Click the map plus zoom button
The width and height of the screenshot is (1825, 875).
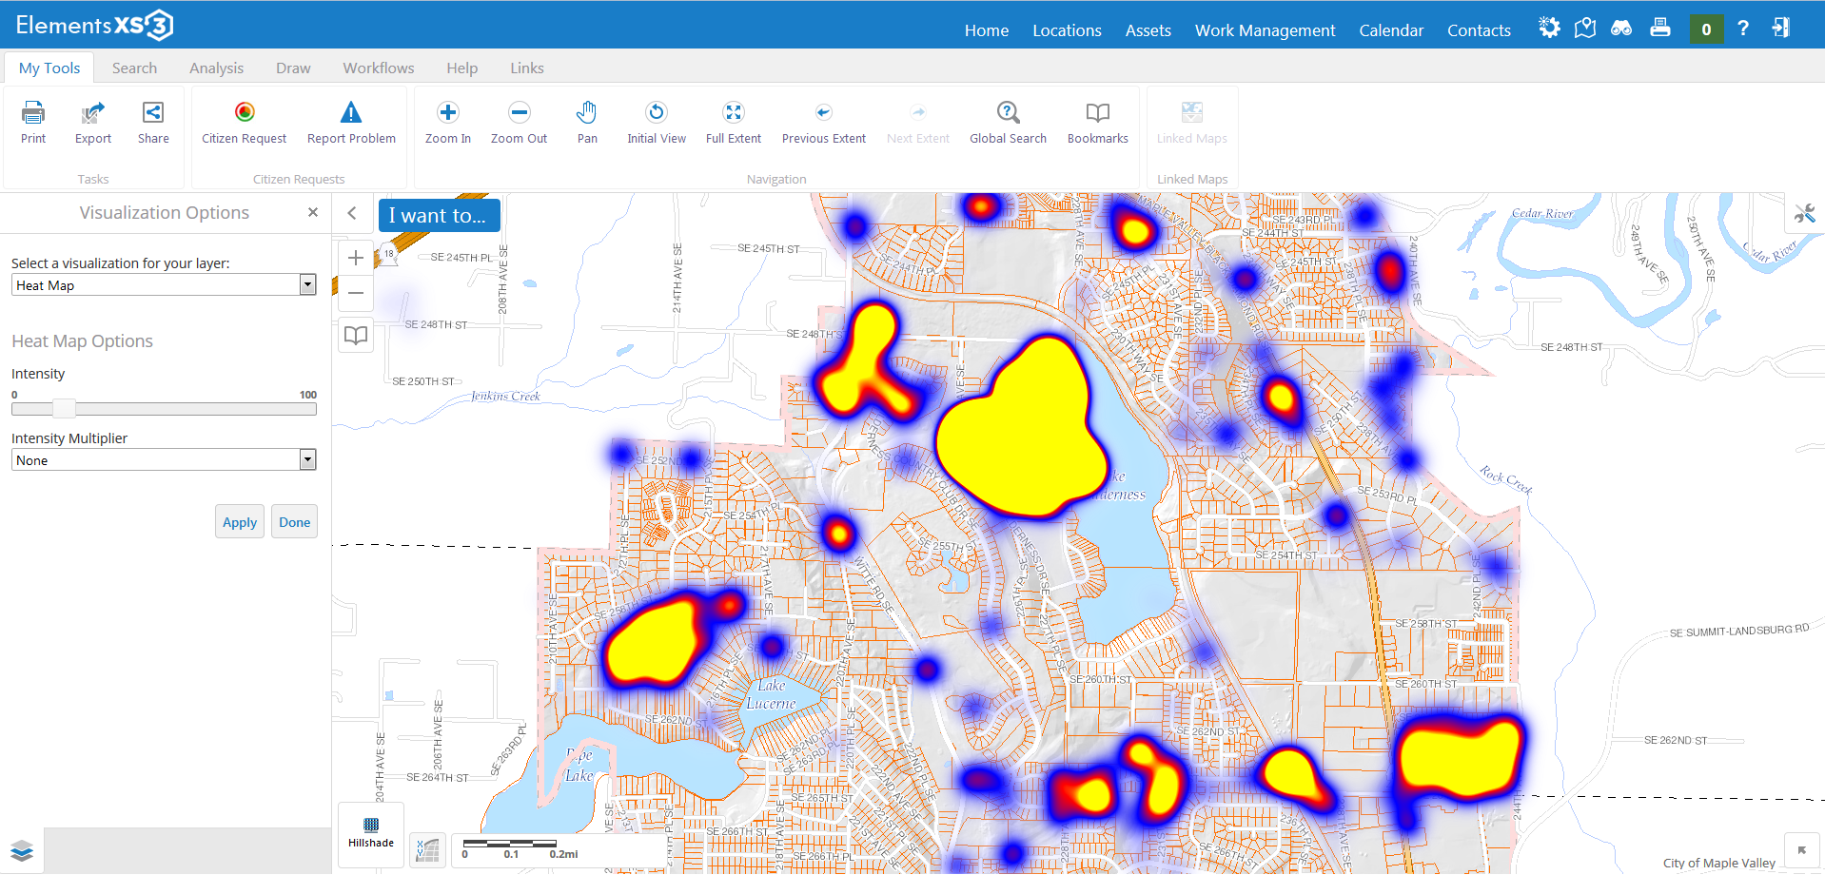point(356,258)
